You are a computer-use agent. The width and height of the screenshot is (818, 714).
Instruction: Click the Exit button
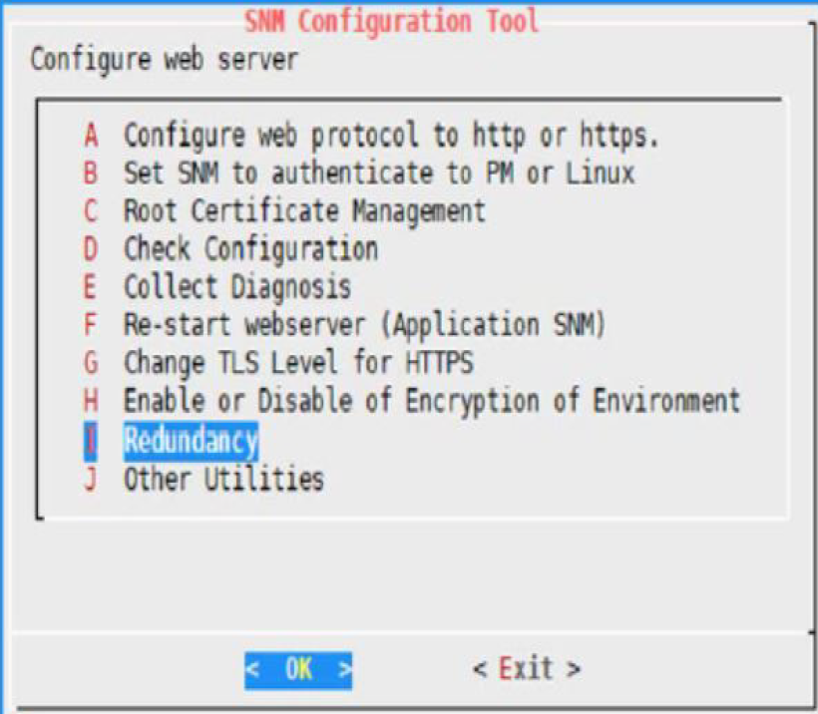point(527,668)
